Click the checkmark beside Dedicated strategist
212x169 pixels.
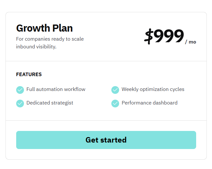coord(20,103)
